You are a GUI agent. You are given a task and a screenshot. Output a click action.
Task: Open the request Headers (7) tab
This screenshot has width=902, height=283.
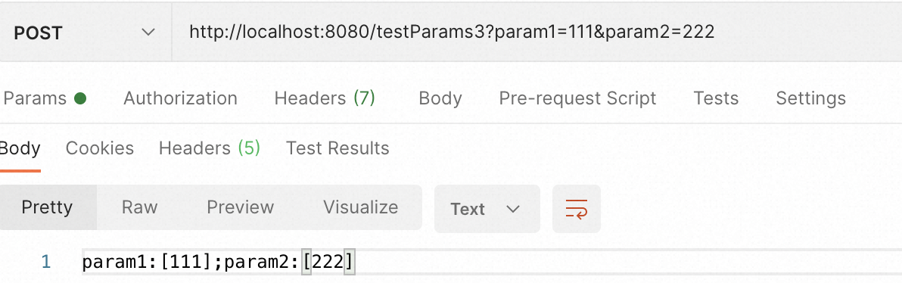[x=325, y=98]
